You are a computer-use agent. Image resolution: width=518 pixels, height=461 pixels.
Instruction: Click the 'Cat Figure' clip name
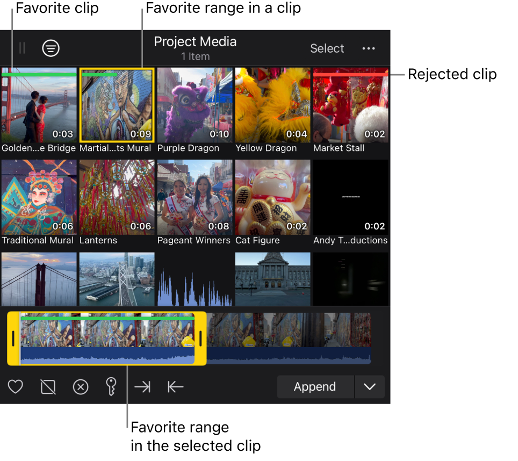pyautogui.click(x=257, y=240)
